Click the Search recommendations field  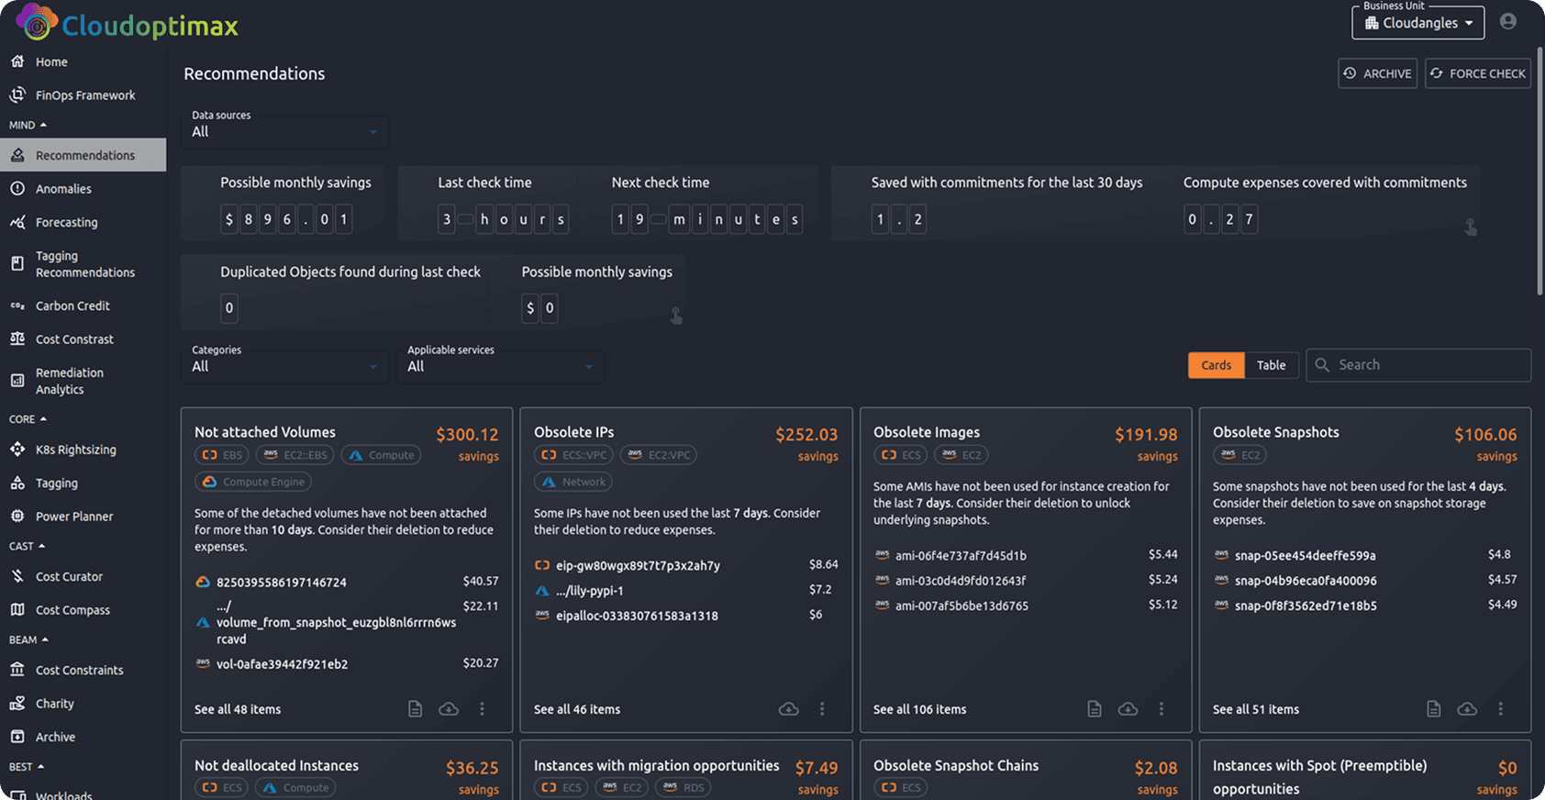pos(1418,365)
